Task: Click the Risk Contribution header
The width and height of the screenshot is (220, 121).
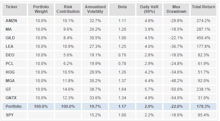Action: click(68, 9)
